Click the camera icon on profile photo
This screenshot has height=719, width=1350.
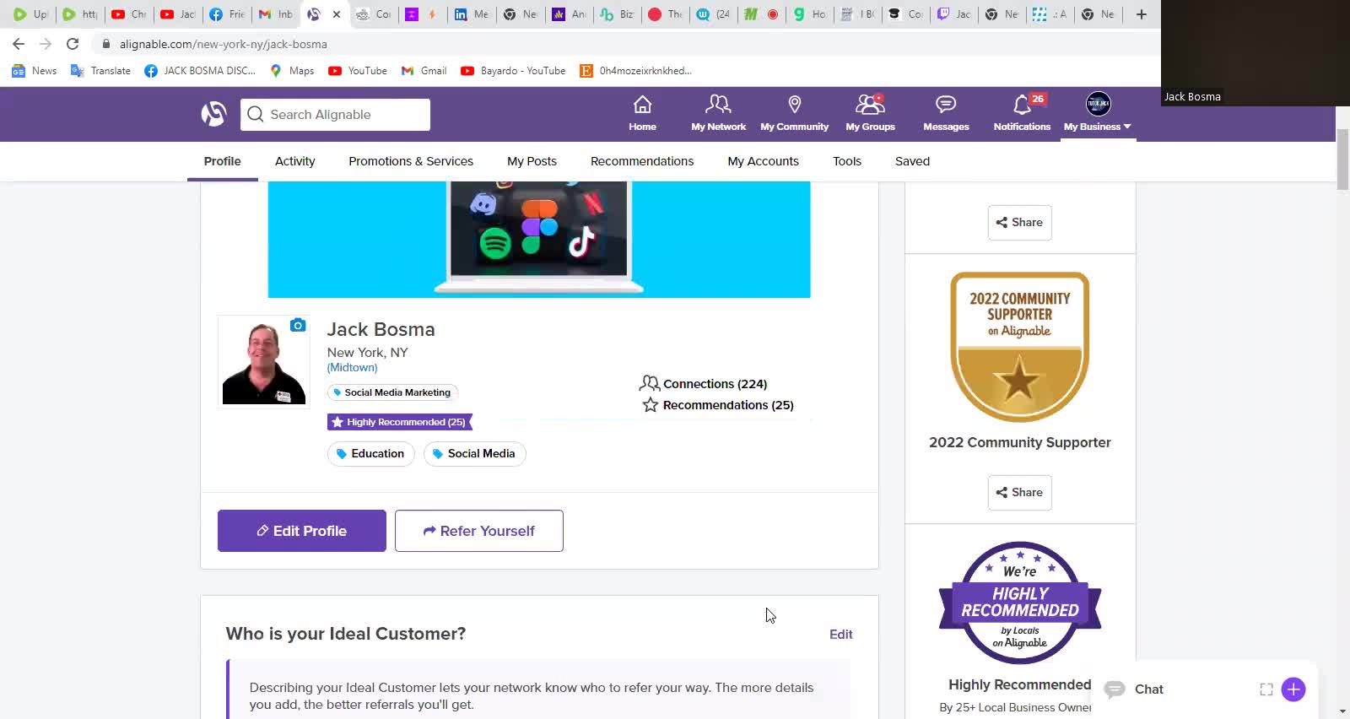(x=297, y=325)
